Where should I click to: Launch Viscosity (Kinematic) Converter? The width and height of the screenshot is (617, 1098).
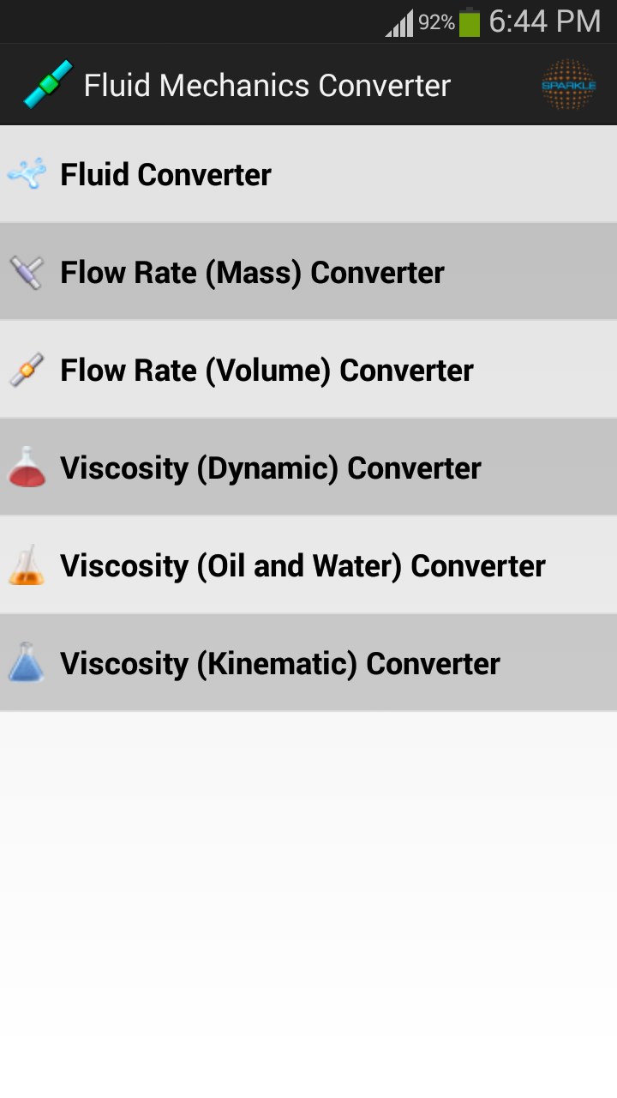pos(279,664)
